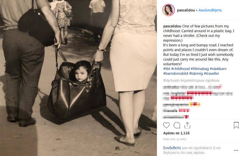239x156 pixels.
Task: Share the post using the upload arrow icon
Action: (187, 125)
